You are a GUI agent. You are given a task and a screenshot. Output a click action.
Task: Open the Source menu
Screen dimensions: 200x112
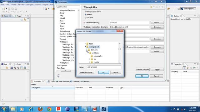tap(13, 5)
